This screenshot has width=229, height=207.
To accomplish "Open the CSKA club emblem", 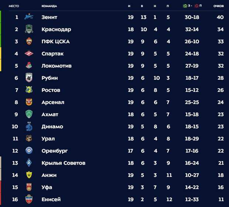I will click(x=29, y=41).
